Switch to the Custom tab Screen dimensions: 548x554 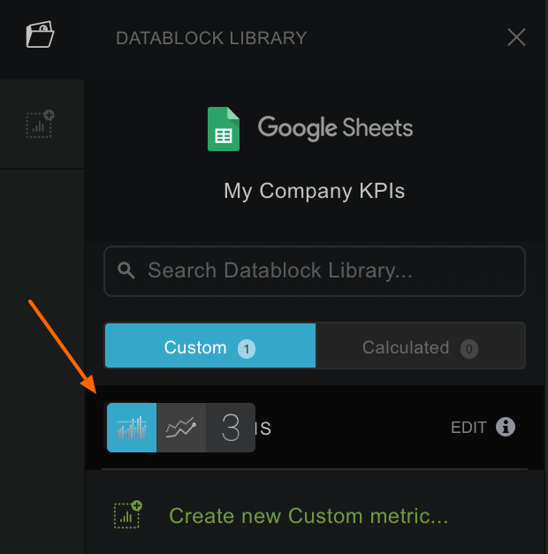(209, 347)
